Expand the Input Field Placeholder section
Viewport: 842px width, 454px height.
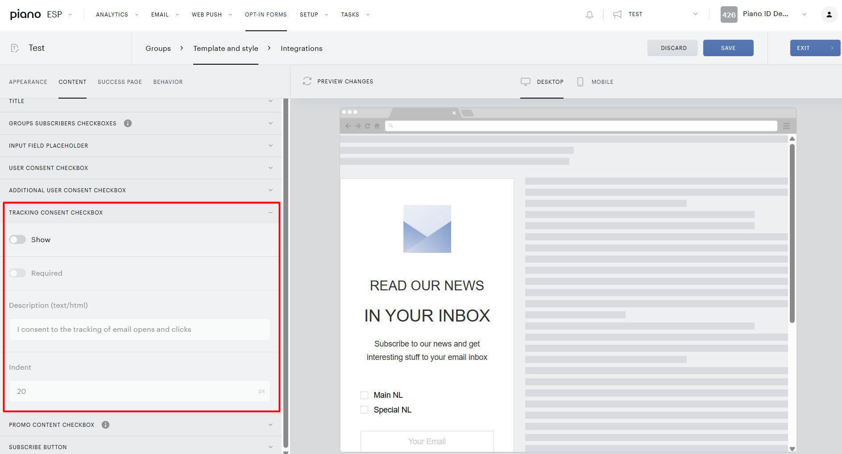(x=141, y=145)
